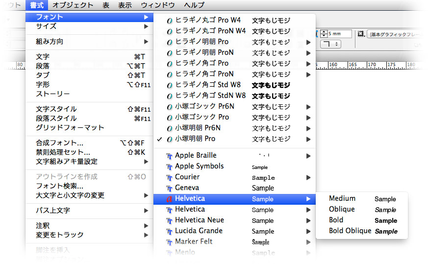Open the 書式 menu in menu bar
Screen dimensions: 428x264
click(37, 5)
